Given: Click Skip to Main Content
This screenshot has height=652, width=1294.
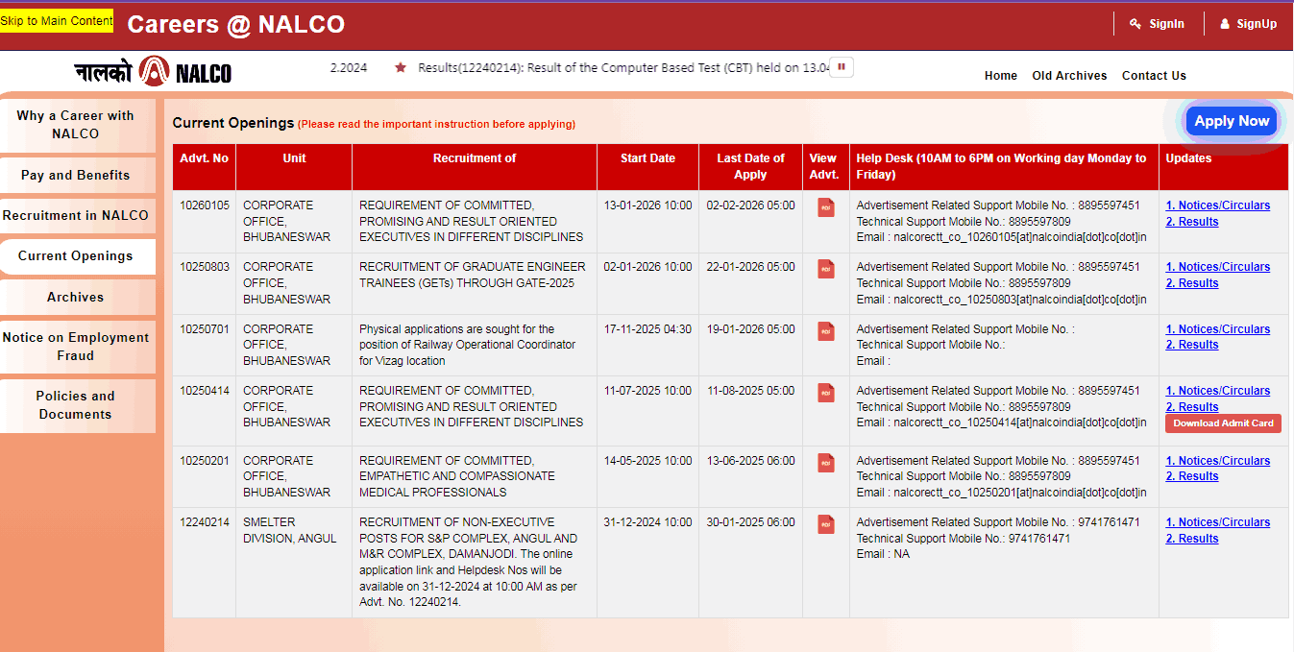Looking at the screenshot, I should click(56, 19).
